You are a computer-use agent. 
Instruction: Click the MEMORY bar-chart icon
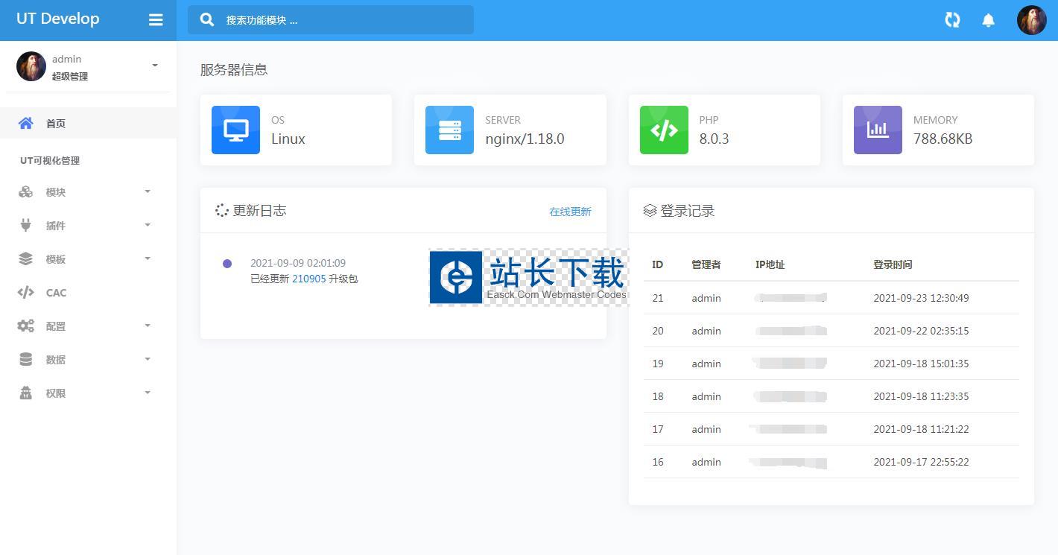pos(878,130)
